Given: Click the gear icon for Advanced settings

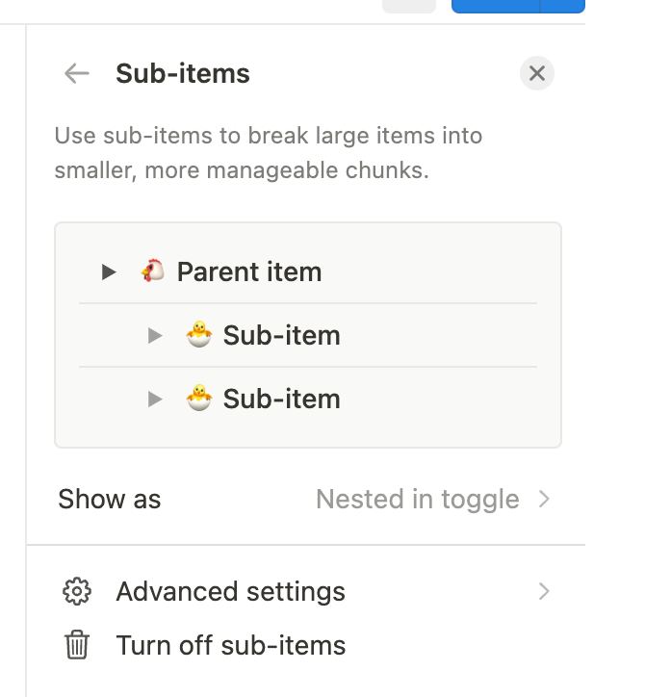Looking at the screenshot, I should click(77, 592).
